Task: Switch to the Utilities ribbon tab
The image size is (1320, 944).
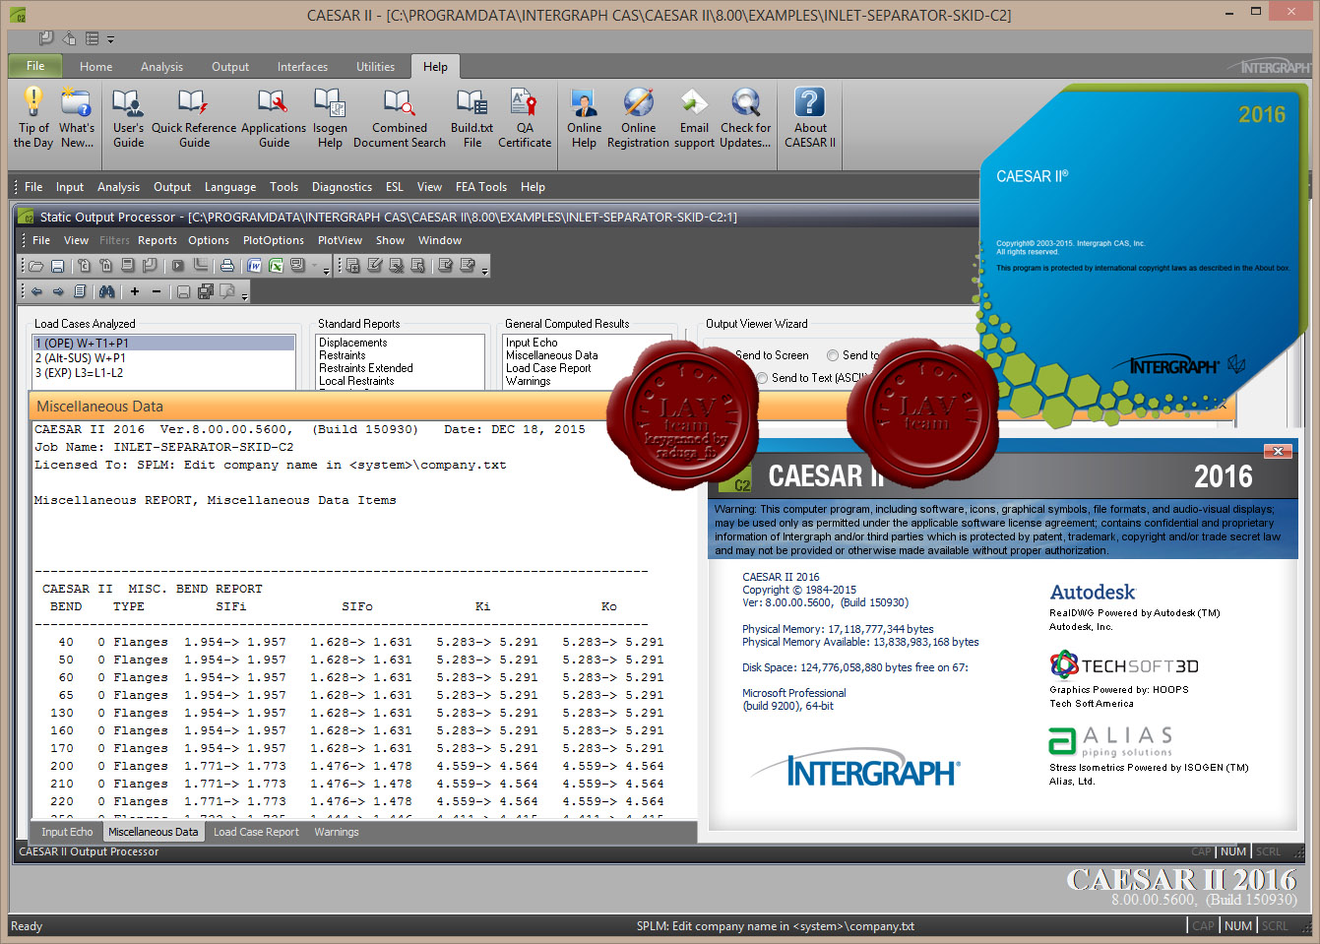Action: point(375,67)
